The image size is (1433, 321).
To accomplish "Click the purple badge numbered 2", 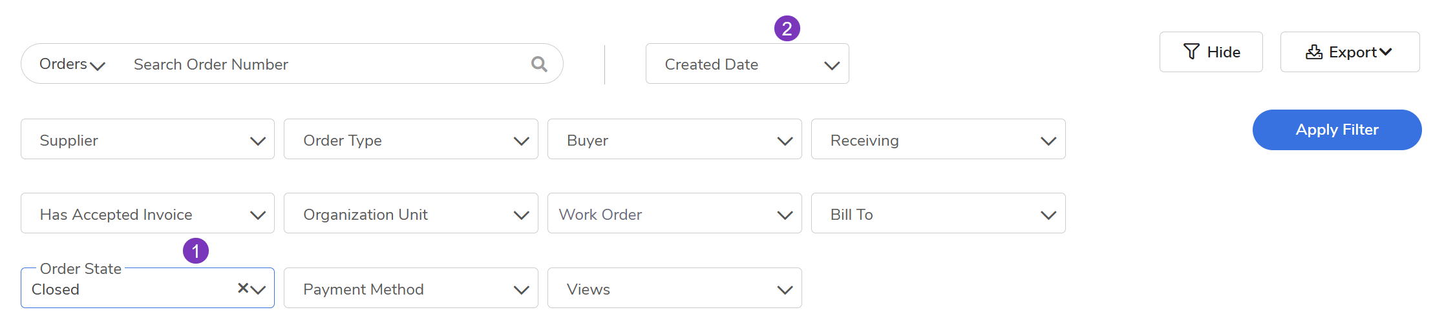I will pos(787,28).
